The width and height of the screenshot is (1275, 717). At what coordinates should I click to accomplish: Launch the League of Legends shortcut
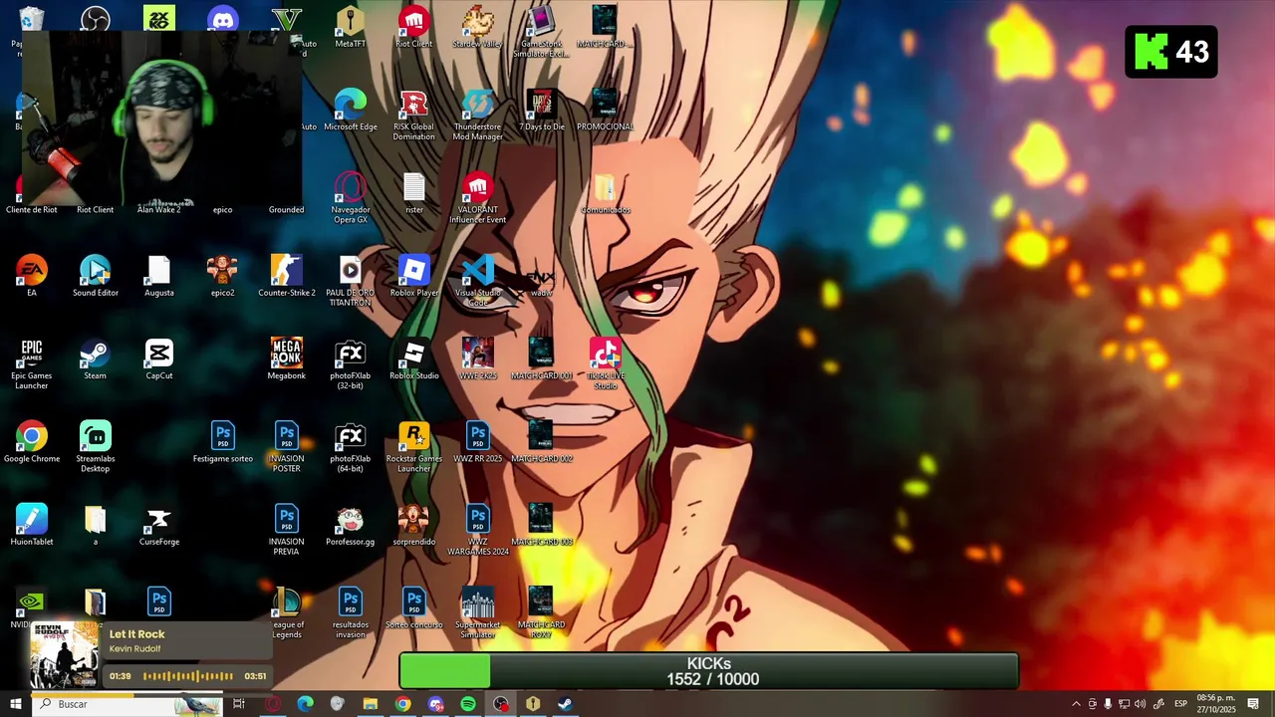point(287,612)
